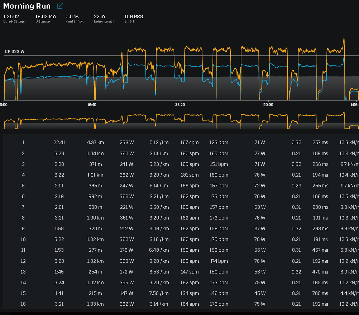Click the 22 m elevation gain value
Image resolution: width=359 pixels, height=315 pixels.
(99, 16)
